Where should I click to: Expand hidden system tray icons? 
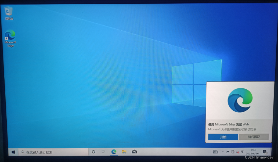[223, 152]
